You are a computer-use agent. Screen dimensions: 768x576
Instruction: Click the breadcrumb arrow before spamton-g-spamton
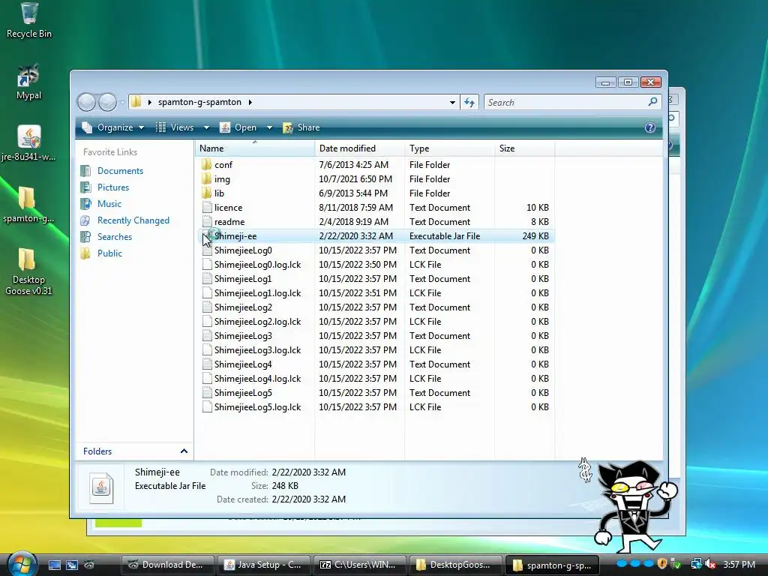pos(149,102)
